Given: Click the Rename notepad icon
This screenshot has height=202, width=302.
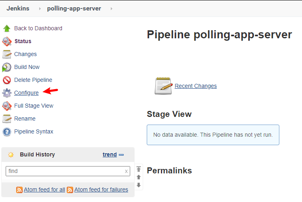Looking at the screenshot, I should coord(7,119).
